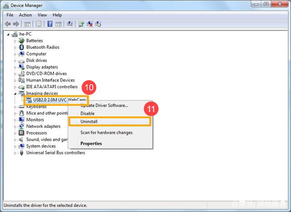This screenshot has width=291, height=212.
Task: Expand the Processors node
Action: [x=15, y=133]
